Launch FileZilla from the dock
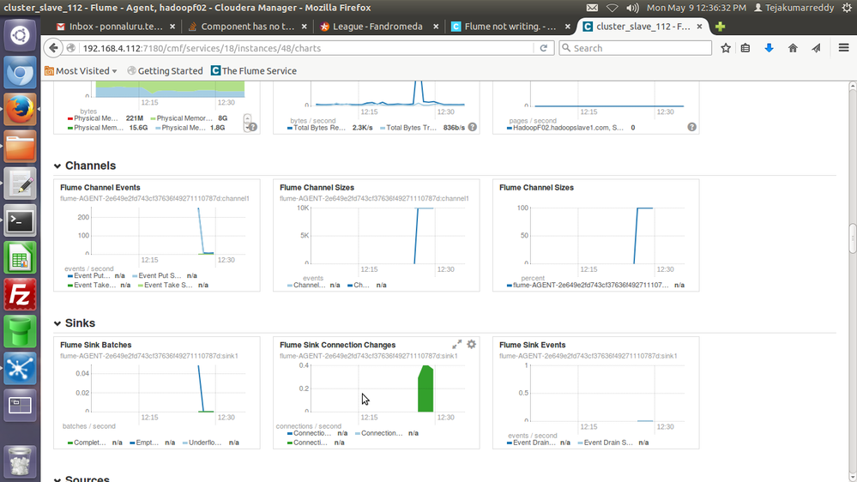This screenshot has height=482, width=857. pos(21,294)
